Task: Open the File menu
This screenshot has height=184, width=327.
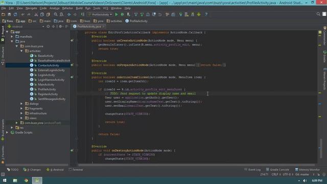Action: pos(4,8)
